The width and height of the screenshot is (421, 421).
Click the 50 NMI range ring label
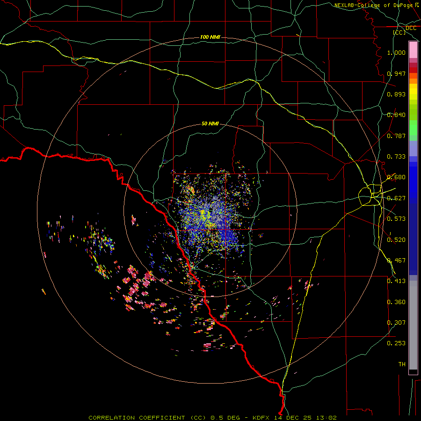[x=210, y=124]
